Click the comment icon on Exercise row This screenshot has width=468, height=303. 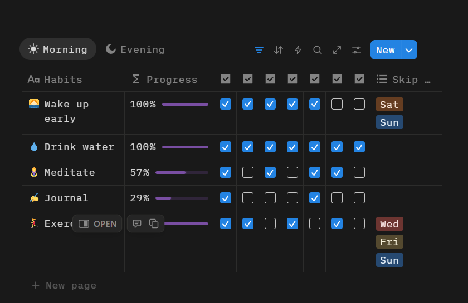click(137, 223)
